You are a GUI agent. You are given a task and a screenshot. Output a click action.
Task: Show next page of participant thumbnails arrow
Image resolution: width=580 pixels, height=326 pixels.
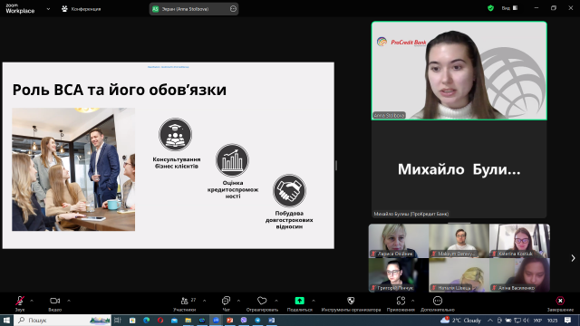pos(573,258)
